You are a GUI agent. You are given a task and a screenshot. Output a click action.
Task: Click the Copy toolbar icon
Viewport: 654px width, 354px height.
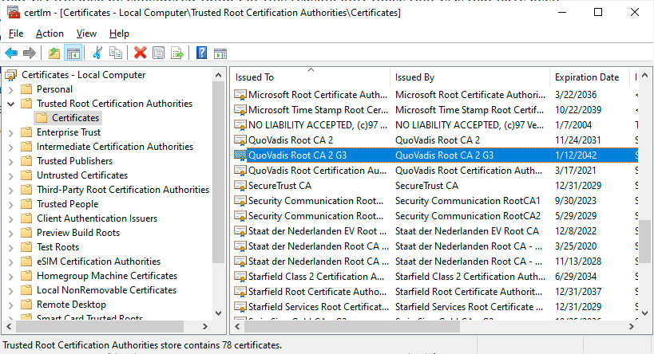pyautogui.click(x=116, y=53)
